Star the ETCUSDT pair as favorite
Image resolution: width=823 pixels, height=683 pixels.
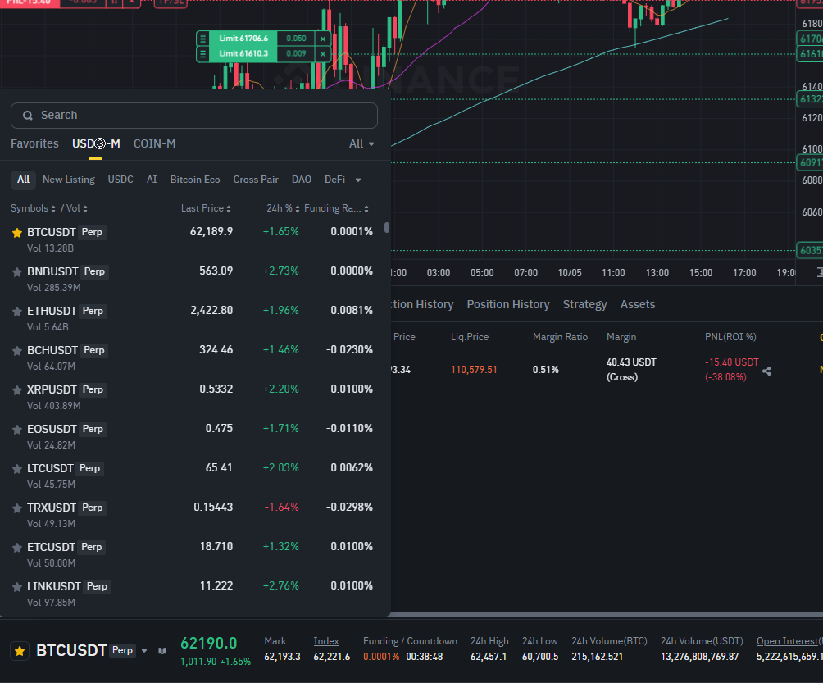point(17,548)
